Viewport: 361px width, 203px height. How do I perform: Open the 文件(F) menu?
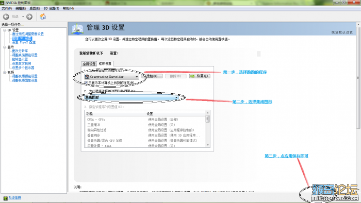click(7, 8)
